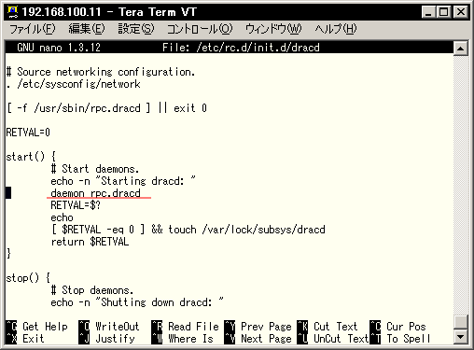Screen dimensions: 474x350
Task: Click the closing brace after start function
Action: (8, 254)
